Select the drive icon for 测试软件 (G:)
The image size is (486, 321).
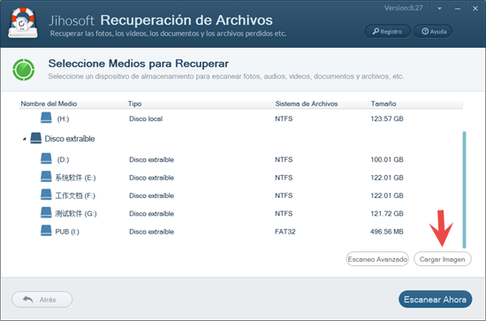coord(46,213)
